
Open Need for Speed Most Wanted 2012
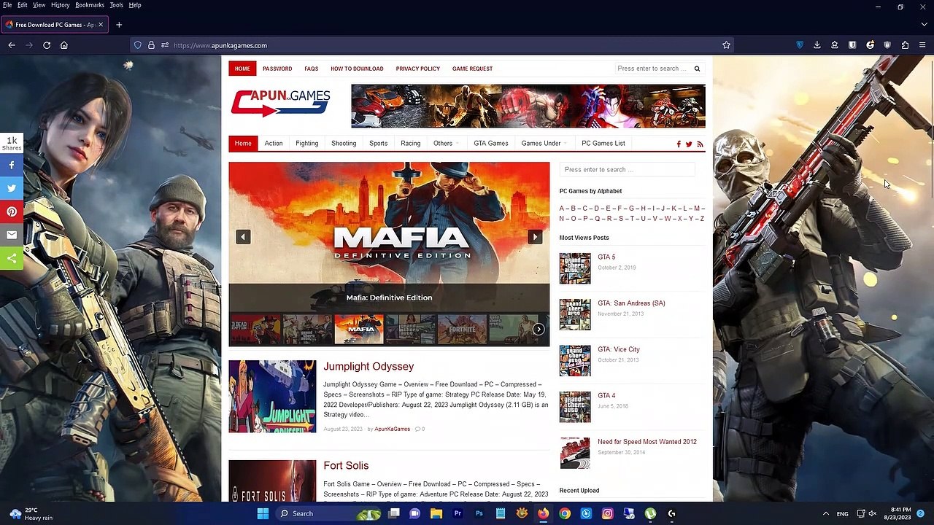coord(647,442)
